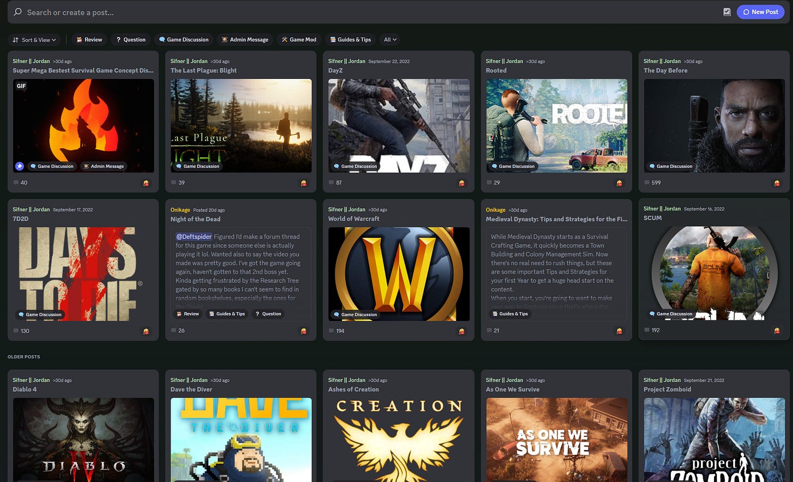Screen dimensions: 793x482
Task: Open comments count 599 on The Day Before
Action: click(652, 183)
